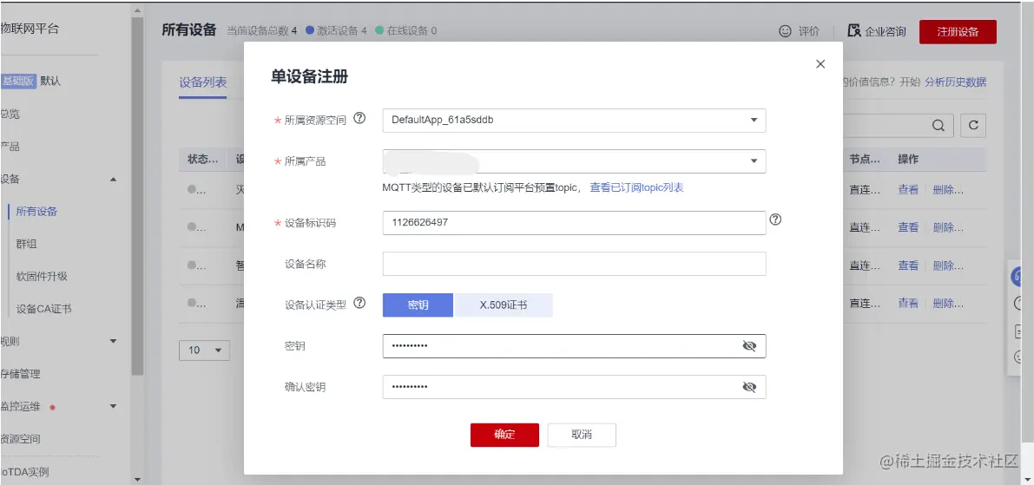
Task: Open 资源空间 in sidebar
Action: pos(21,439)
